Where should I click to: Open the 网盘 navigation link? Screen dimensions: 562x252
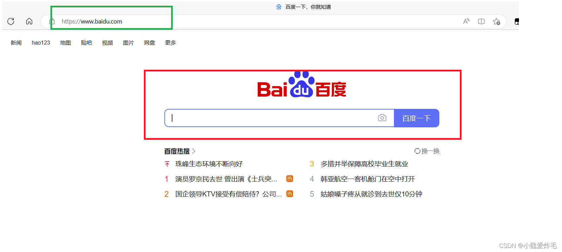pos(150,43)
